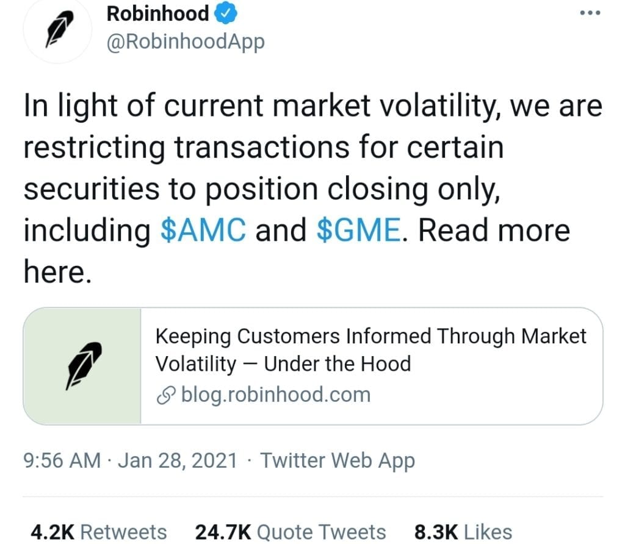625x544 pixels.
Task: Click the blue verified badge
Action: (226, 13)
